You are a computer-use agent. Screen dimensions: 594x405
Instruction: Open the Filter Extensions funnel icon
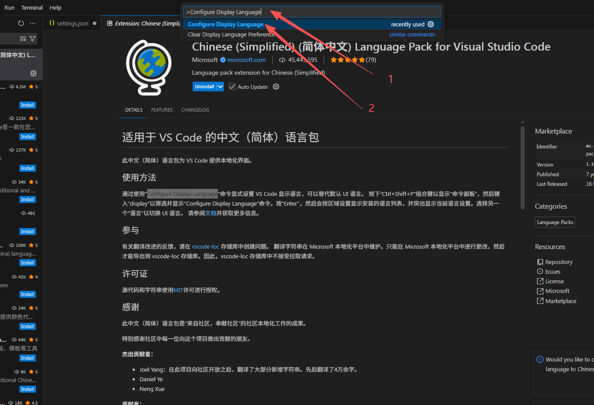click(x=32, y=39)
